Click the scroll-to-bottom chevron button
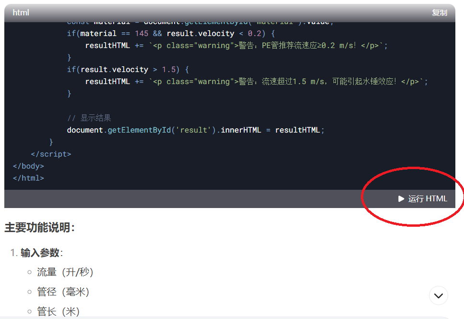The height and width of the screenshot is (319, 464). click(438, 295)
